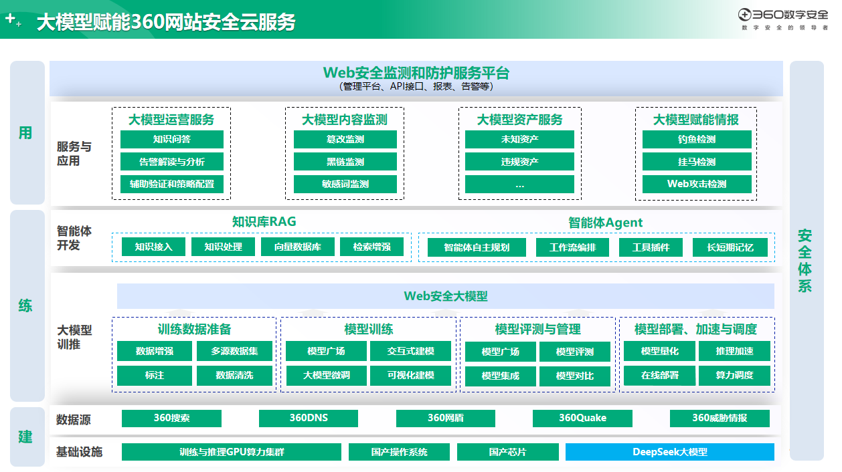Click the plus sparkle icon beside title
This screenshot has width=842, height=472.
point(13,21)
